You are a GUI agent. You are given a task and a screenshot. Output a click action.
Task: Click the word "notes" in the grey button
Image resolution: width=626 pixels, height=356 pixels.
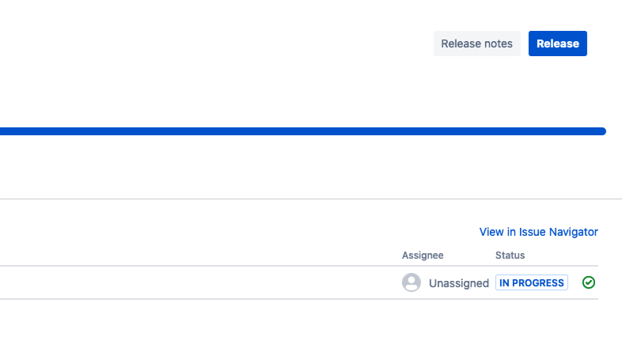pyautogui.click(x=498, y=44)
